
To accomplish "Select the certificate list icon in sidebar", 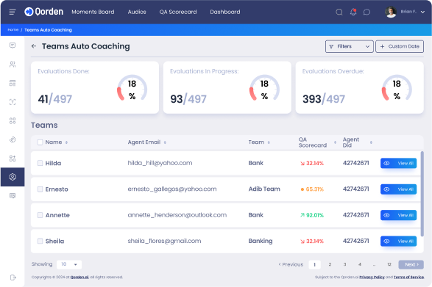I will [13, 196].
